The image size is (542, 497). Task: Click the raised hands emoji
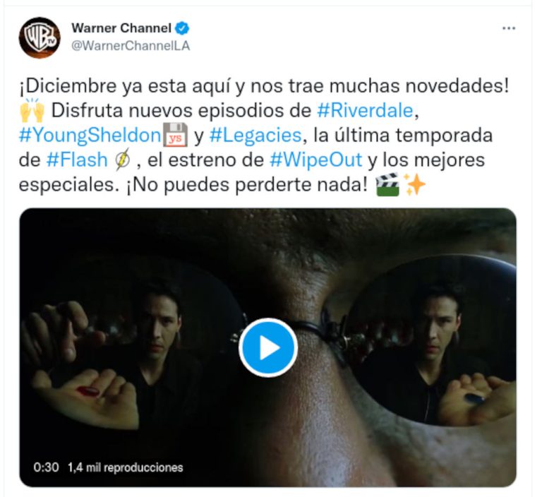click(32, 111)
